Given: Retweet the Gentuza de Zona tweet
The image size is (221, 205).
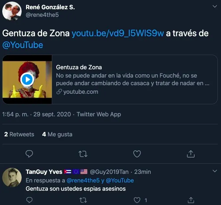Looking at the screenshot, I should (x=83, y=154).
